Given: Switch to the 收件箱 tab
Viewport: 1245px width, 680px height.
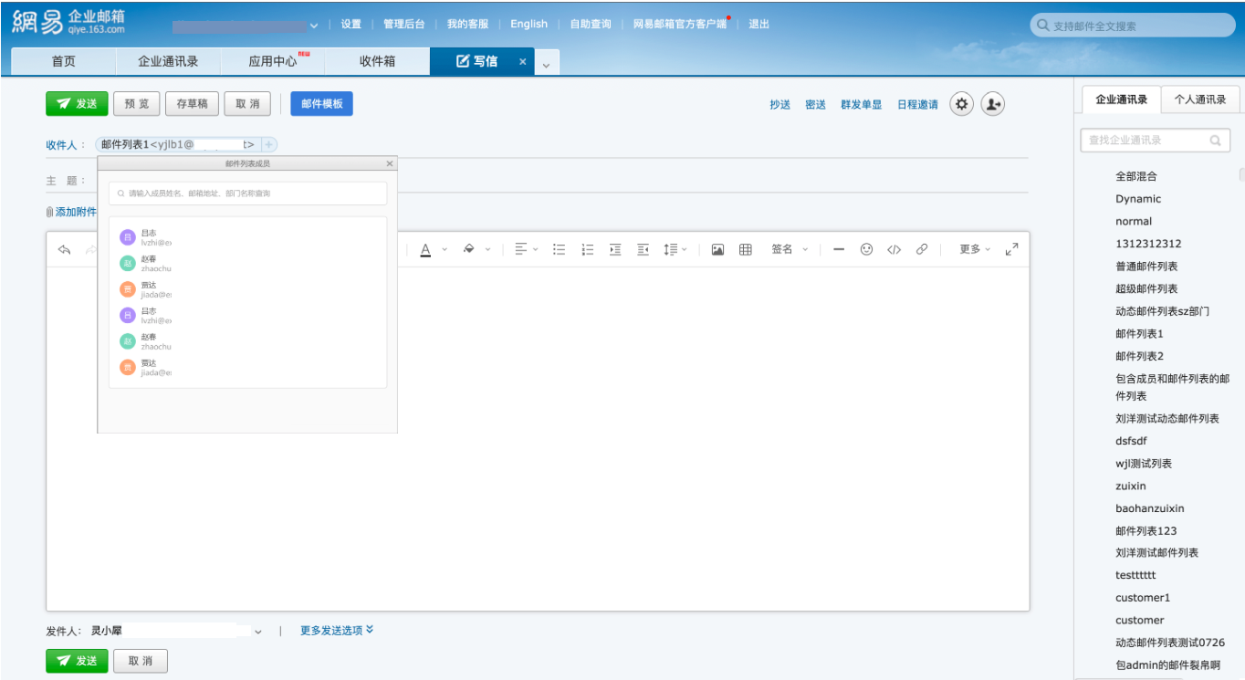Looking at the screenshot, I should click(x=377, y=61).
